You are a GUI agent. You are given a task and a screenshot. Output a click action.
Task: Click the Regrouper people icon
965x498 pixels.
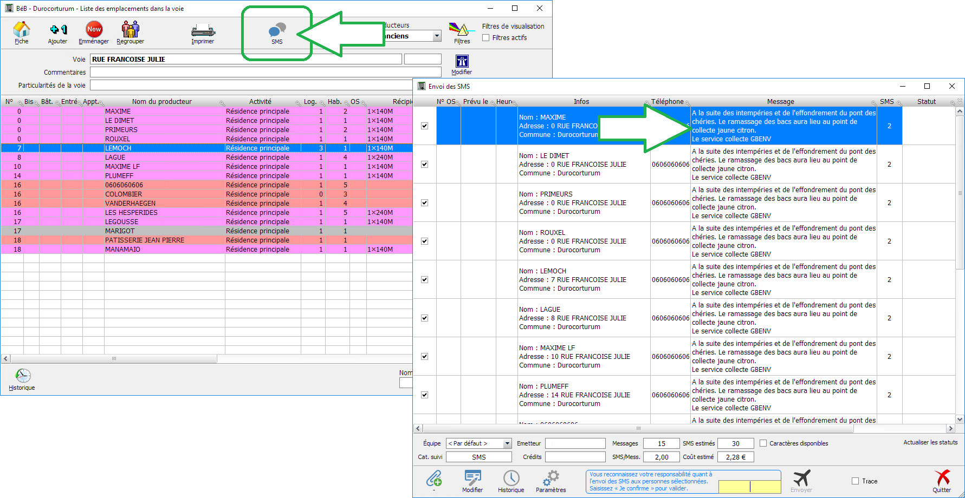(130, 31)
